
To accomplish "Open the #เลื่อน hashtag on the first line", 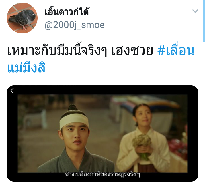I will point(176,51).
